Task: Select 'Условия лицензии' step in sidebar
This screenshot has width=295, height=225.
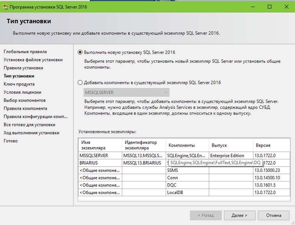Action: (22, 92)
